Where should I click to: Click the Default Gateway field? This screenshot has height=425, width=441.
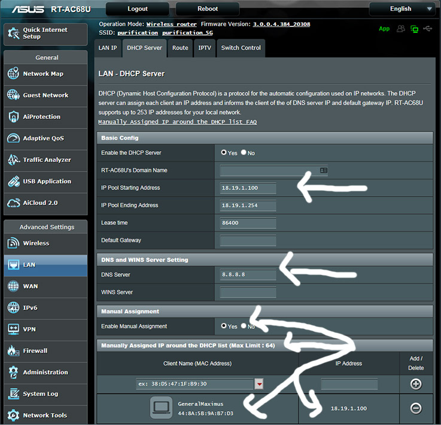[248, 240]
